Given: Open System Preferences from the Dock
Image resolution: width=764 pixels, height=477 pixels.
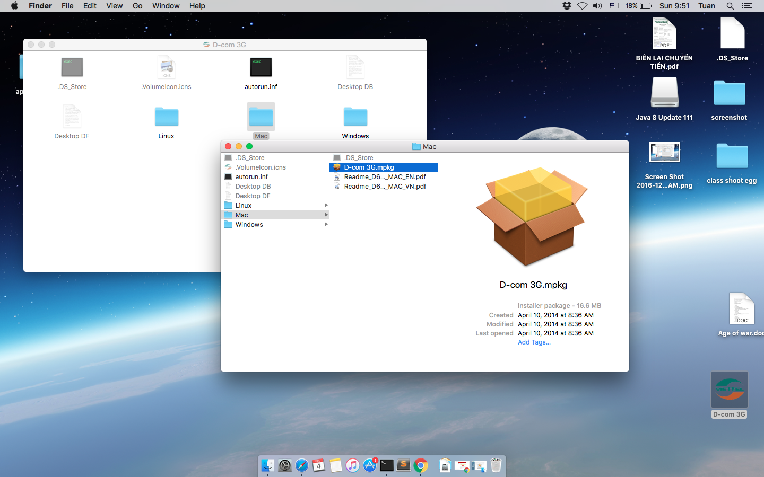Looking at the screenshot, I should (x=285, y=465).
